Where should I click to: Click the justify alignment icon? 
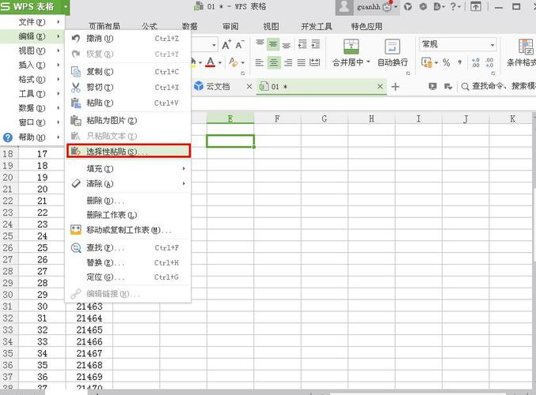pos(301,62)
